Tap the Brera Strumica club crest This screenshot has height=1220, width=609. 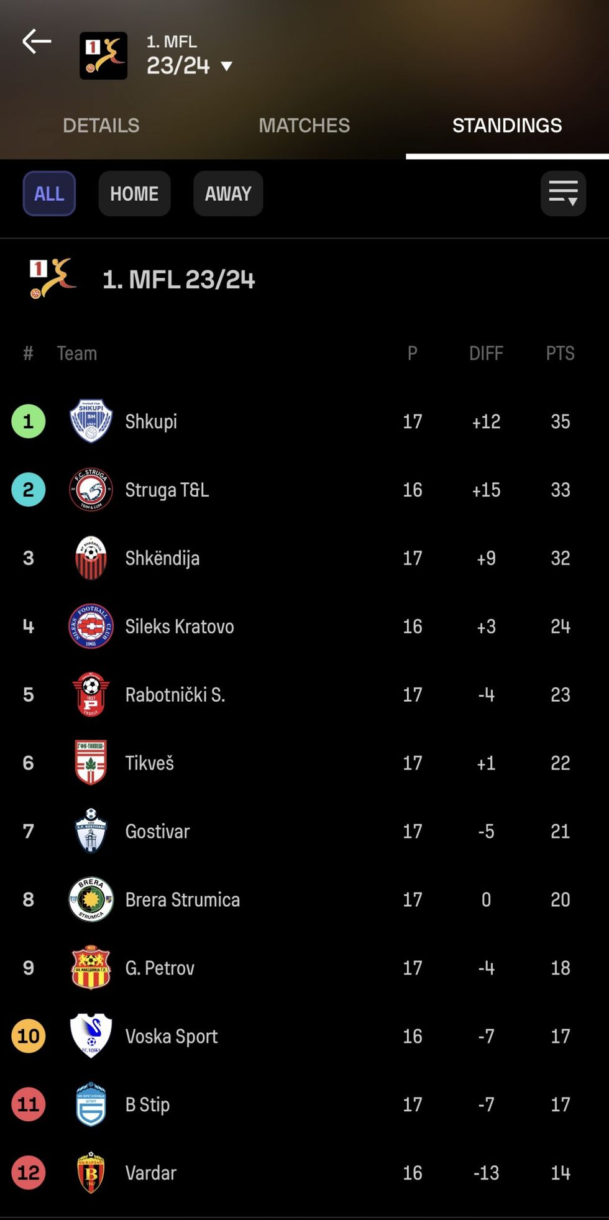(91, 899)
